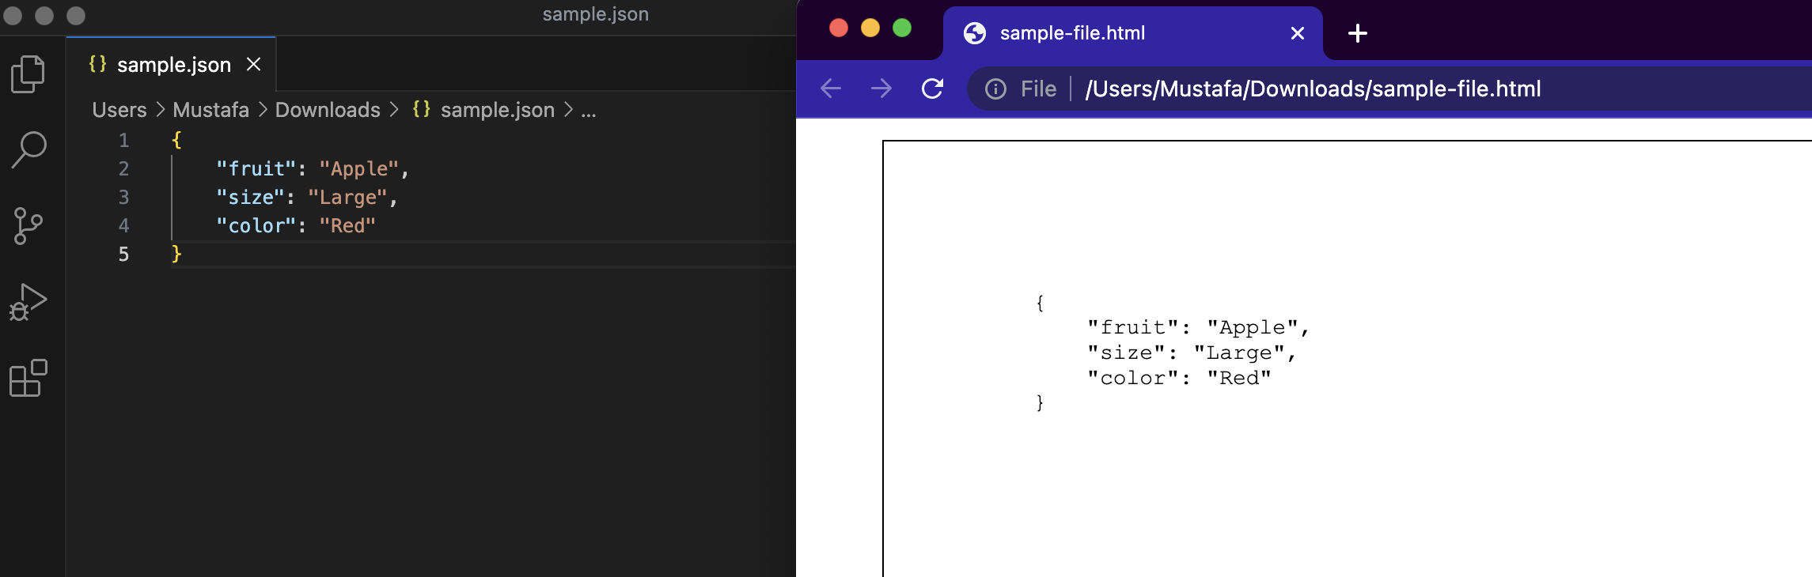Open the Extensions view
The image size is (1812, 577).
(28, 378)
